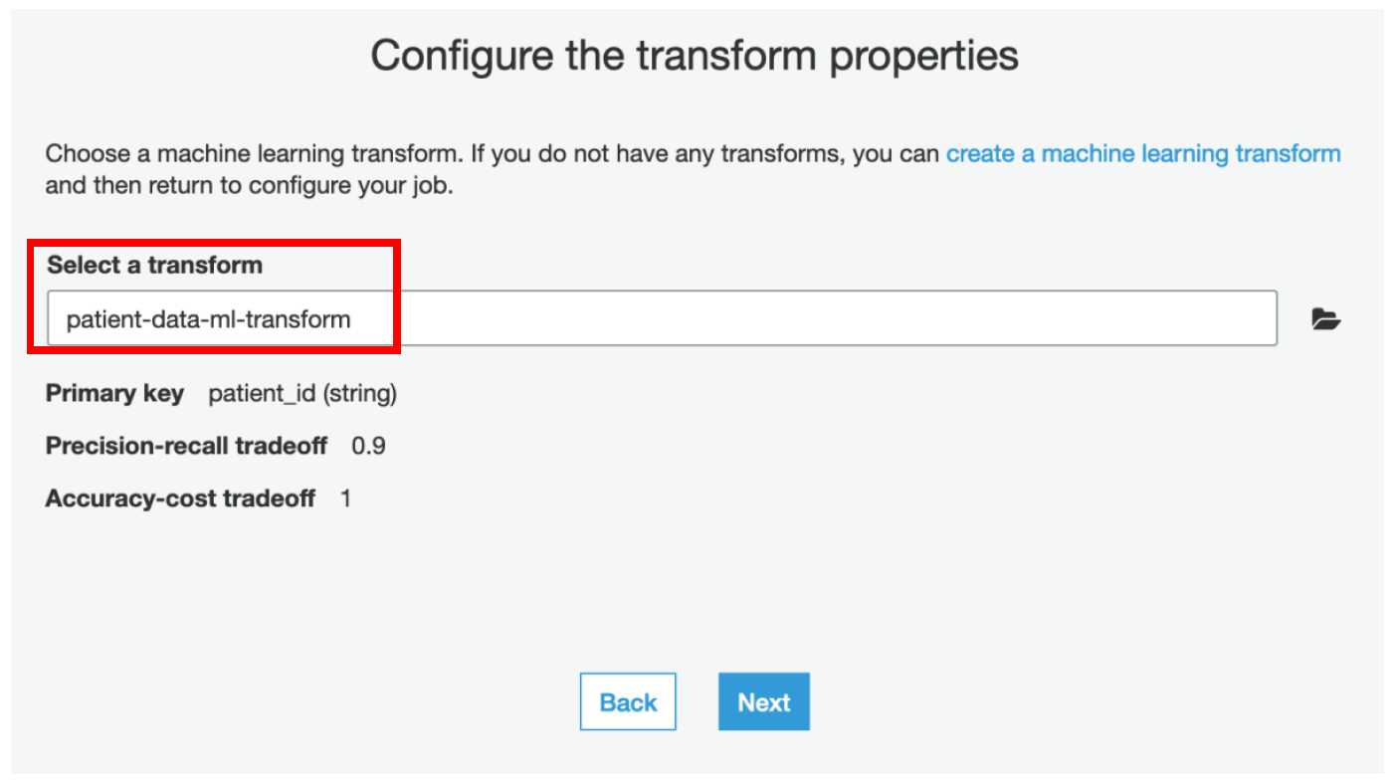Click the Choose a machine learning transform sentence
Viewport: 1397px width, 782px height.
click(255, 154)
